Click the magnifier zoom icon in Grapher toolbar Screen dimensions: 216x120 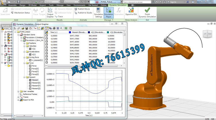coord(61,28)
